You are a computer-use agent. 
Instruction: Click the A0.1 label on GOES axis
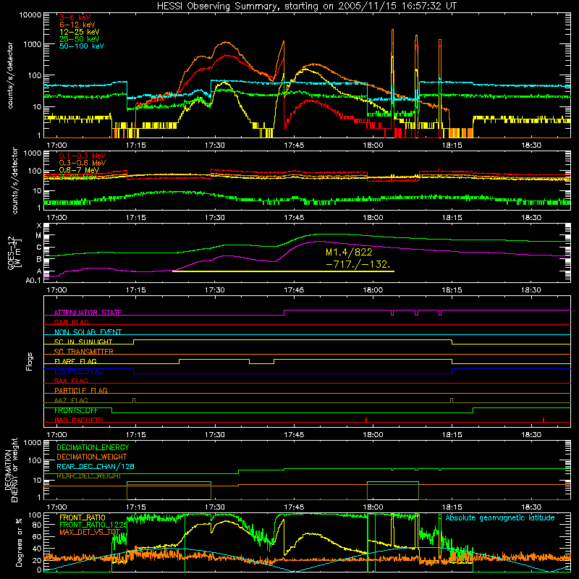33,280
